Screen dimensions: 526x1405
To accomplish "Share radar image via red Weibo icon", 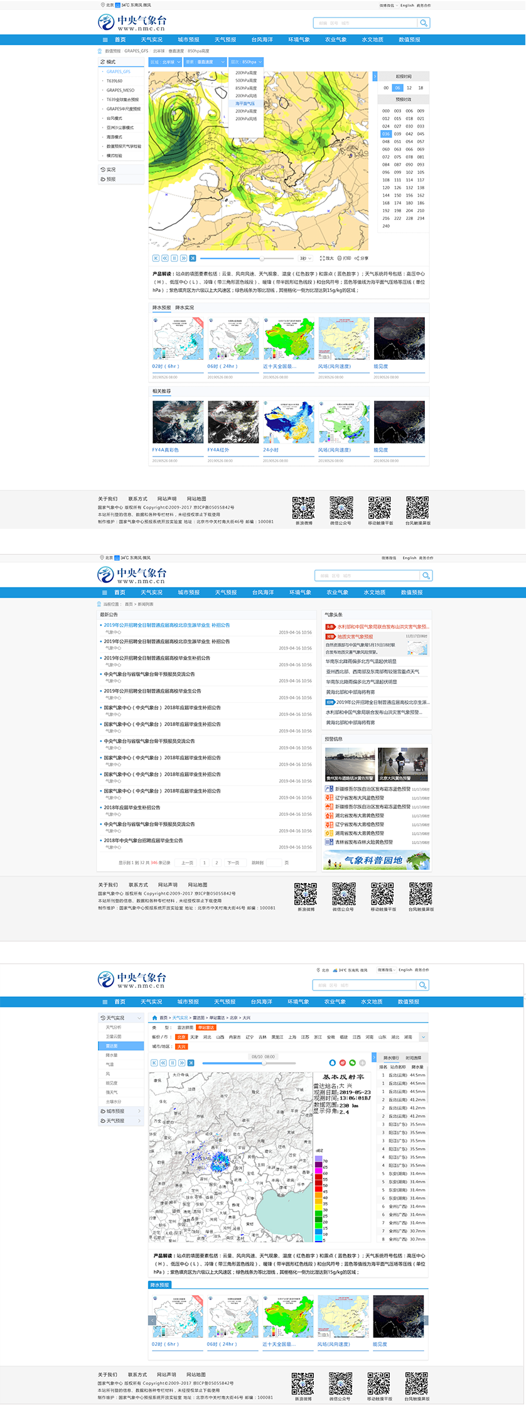I will (x=343, y=1063).
